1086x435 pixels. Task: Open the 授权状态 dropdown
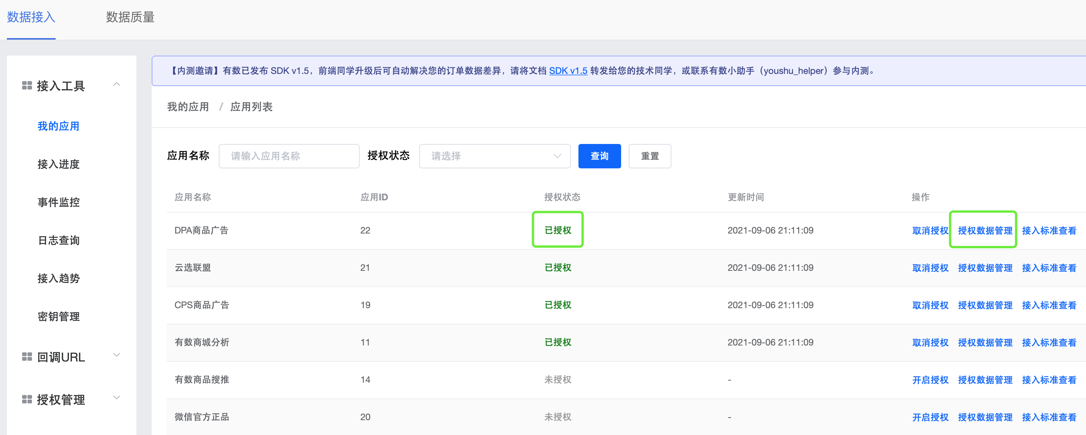[495, 156]
